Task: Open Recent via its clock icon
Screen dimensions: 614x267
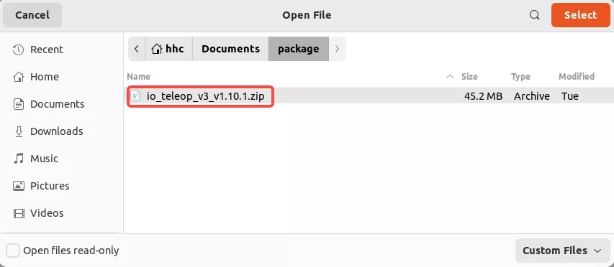Action: (19, 50)
